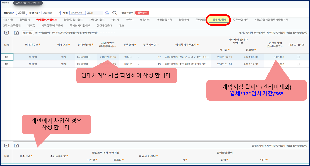Delete the 아파트 rental row

pyautogui.click(x=6, y=57)
